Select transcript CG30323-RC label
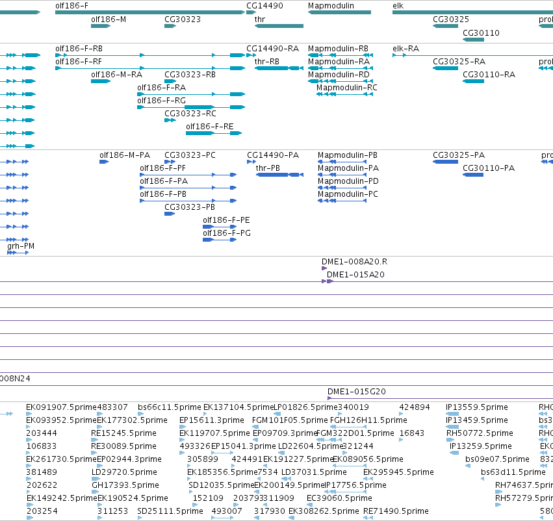This screenshot has height=521, width=553. point(190,114)
